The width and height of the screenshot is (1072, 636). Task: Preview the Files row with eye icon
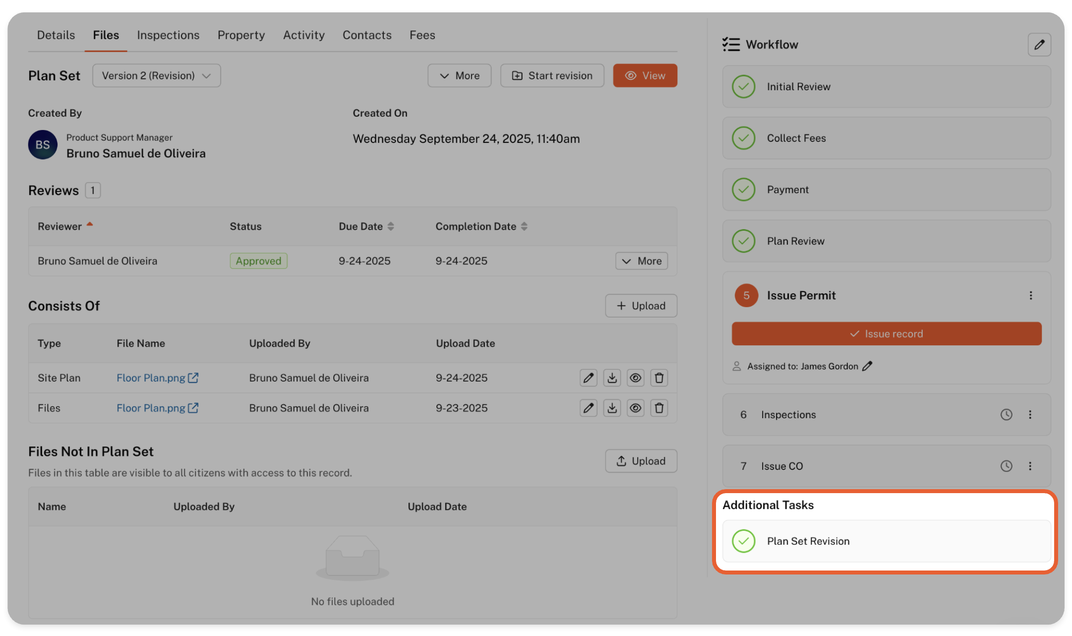pyautogui.click(x=635, y=408)
